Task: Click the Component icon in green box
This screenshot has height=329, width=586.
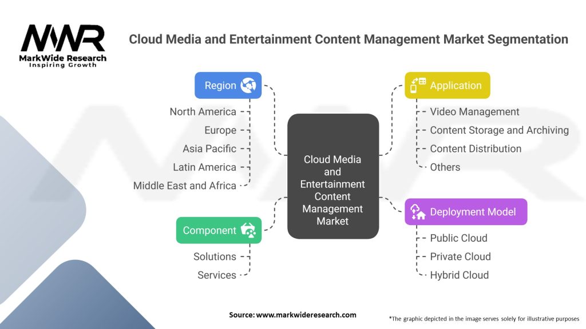Action: 249,231
